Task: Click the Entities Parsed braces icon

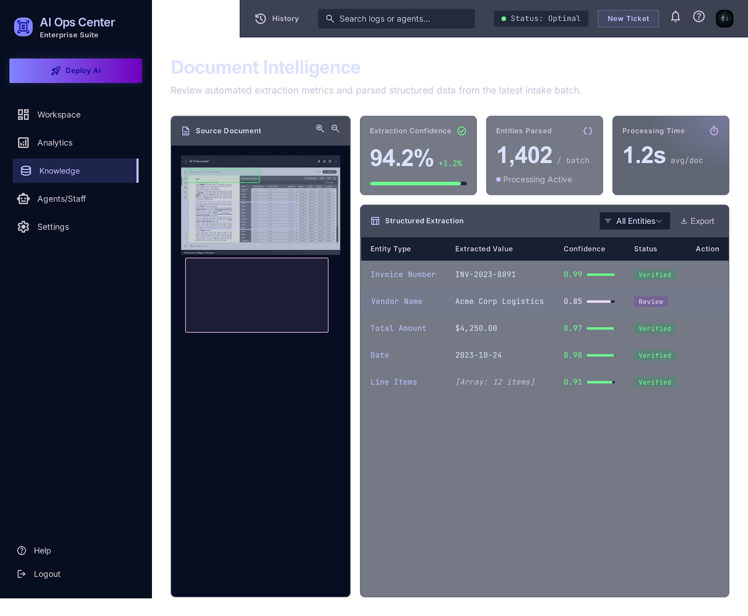Action: pyautogui.click(x=588, y=131)
